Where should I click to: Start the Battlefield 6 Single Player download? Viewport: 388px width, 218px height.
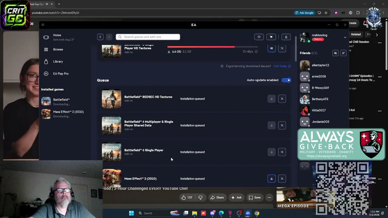tap(272, 152)
